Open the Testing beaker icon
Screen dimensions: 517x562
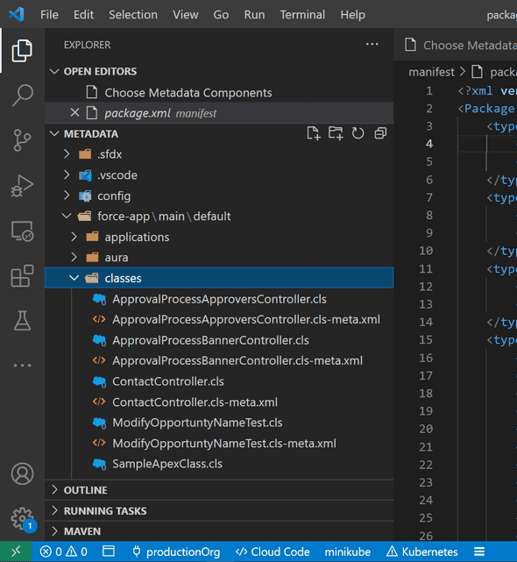22,320
